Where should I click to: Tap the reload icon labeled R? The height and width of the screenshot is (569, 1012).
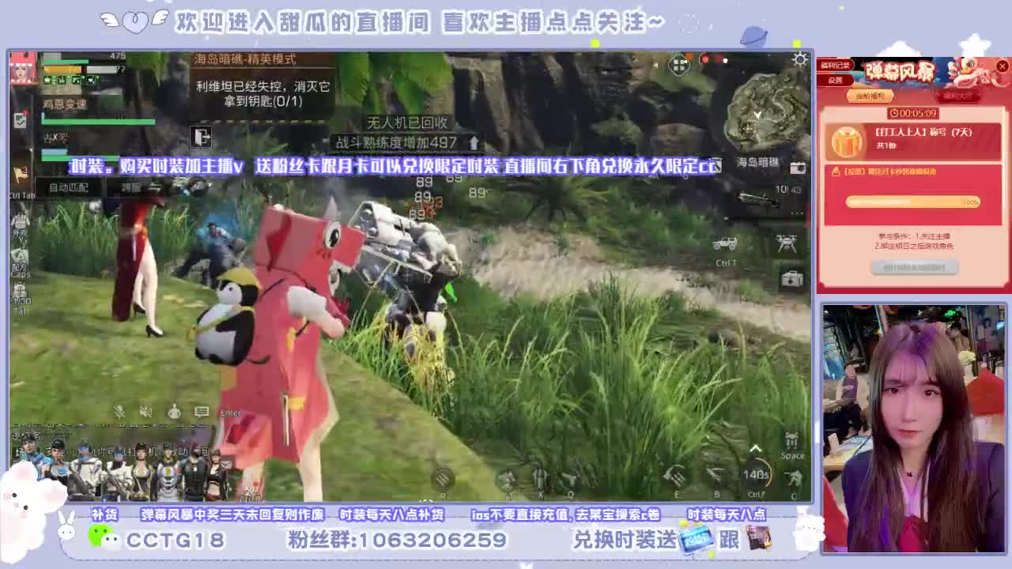[443, 479]
